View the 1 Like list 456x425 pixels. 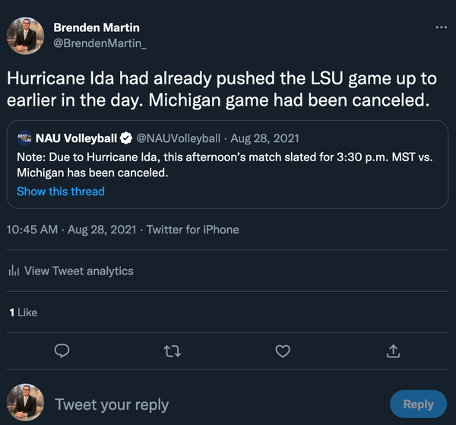click(23, 312)
